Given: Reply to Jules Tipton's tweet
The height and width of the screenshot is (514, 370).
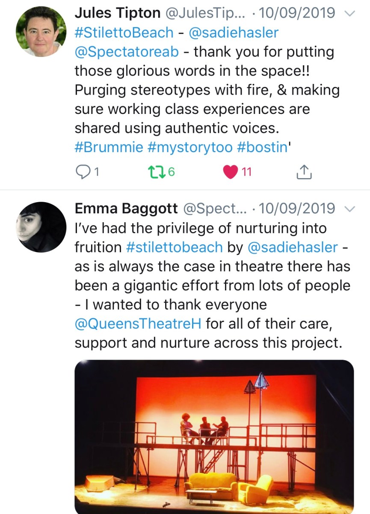Looking at the screenshot, I should [x=81, y=172].
